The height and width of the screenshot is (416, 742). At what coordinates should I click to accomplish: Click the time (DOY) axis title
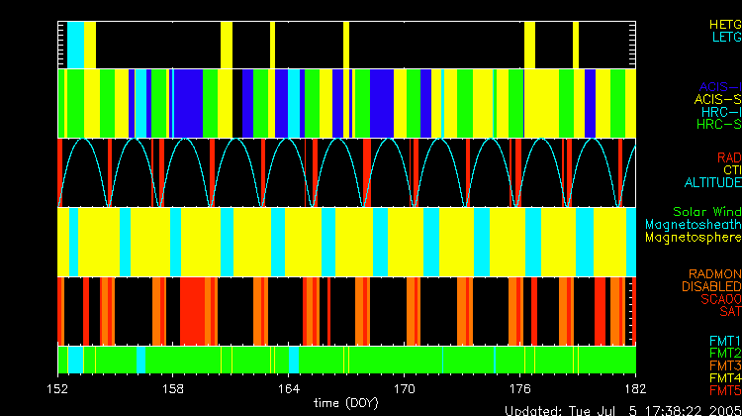[x=346, y=402]
